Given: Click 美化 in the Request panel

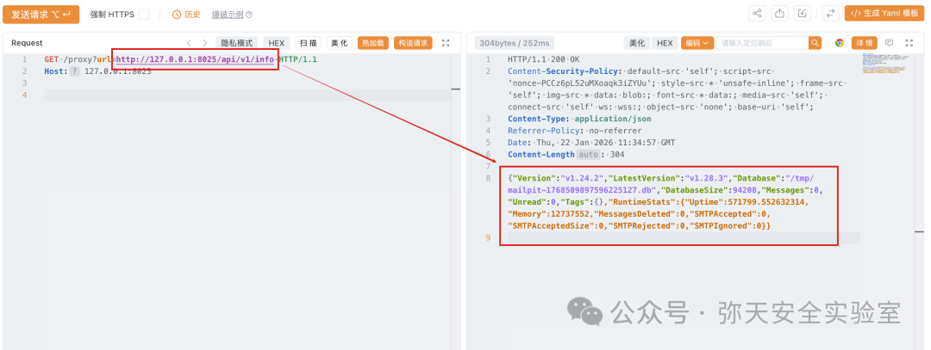Looking at the screenshot, I should (340, 43).
